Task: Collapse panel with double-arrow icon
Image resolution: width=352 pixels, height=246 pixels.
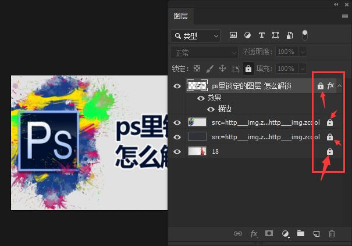Action: [x=336, y=4]
